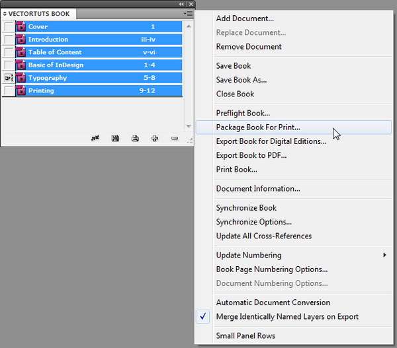
Task: Select Print Book...
Action: (236, 169)
